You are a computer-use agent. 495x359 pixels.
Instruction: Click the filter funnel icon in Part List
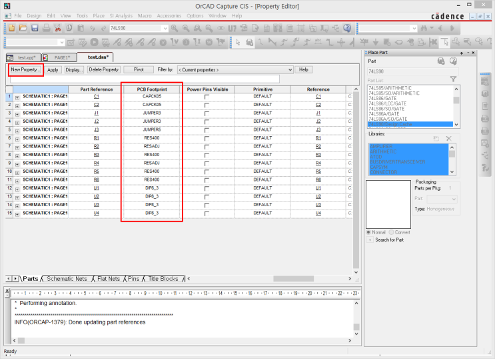click(x=453, y=79)
